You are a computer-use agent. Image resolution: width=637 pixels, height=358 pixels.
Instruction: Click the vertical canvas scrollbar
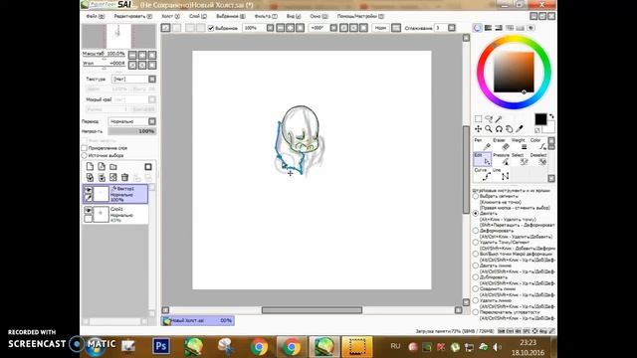[x=466, y=169]
